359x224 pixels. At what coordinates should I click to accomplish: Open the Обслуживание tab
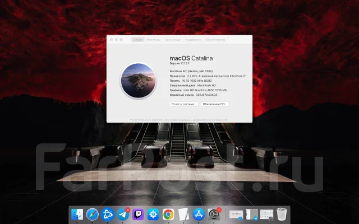(215, 40)
